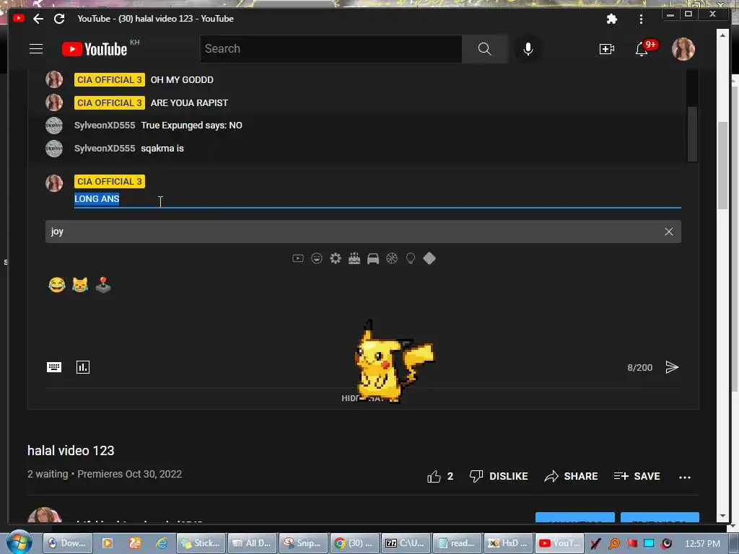
Task: Focus the YouTube Search box
Action: pos(331,49)
